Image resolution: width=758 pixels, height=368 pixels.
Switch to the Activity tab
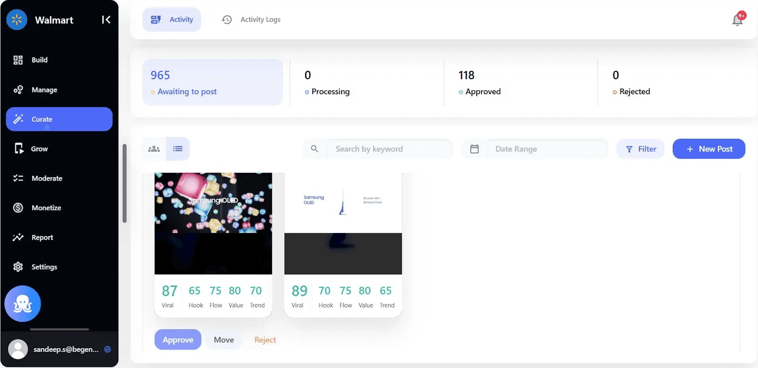(x=171, y=19)
